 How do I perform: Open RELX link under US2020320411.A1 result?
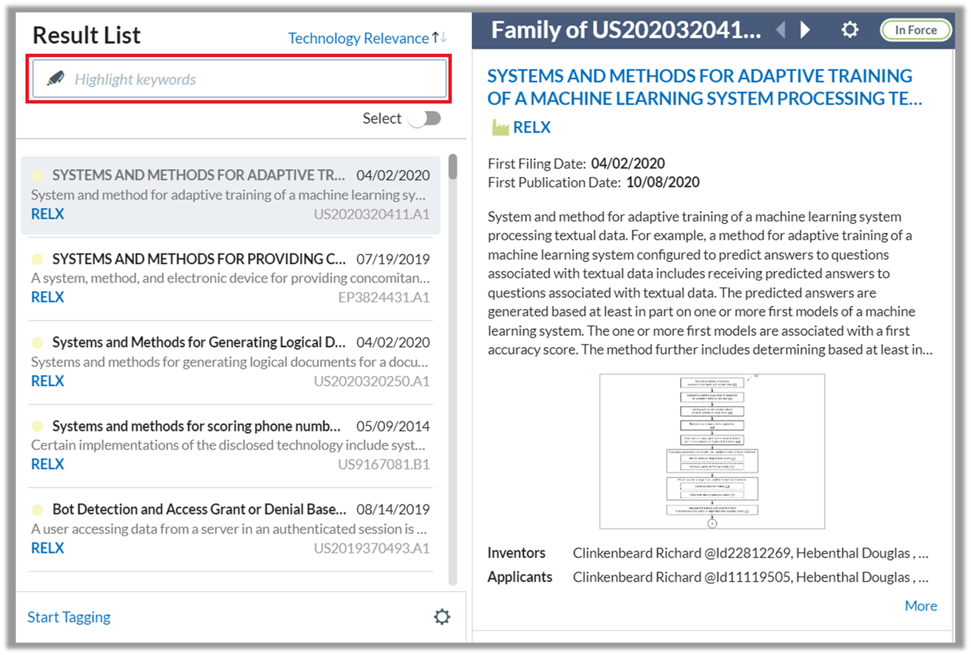coord(47,214)
